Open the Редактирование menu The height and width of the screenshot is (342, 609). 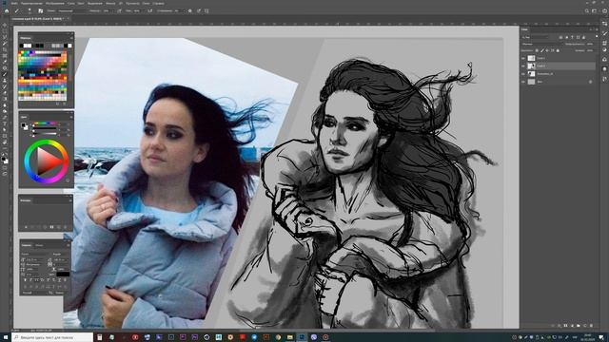pyautogui.click(x=31, y=3)
